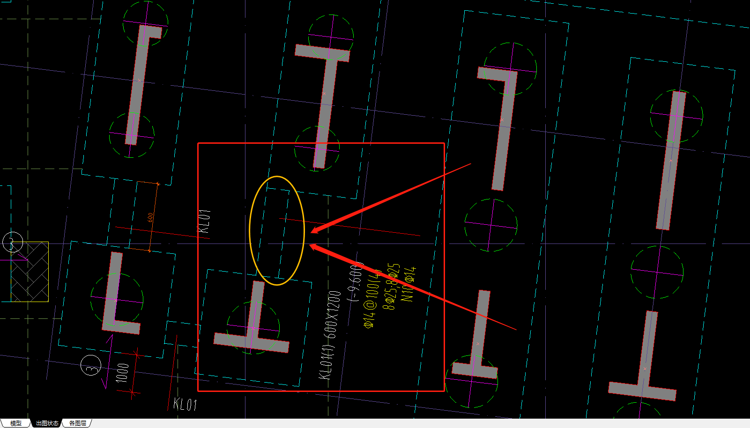Viewport: 750px width, 428px height.
Task: Select the KL01 label at the drawing bottom
Action: (185, 404)
